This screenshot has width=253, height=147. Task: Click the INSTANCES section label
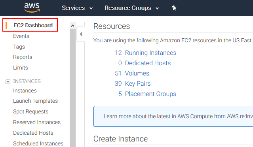[x=27, y=81]
